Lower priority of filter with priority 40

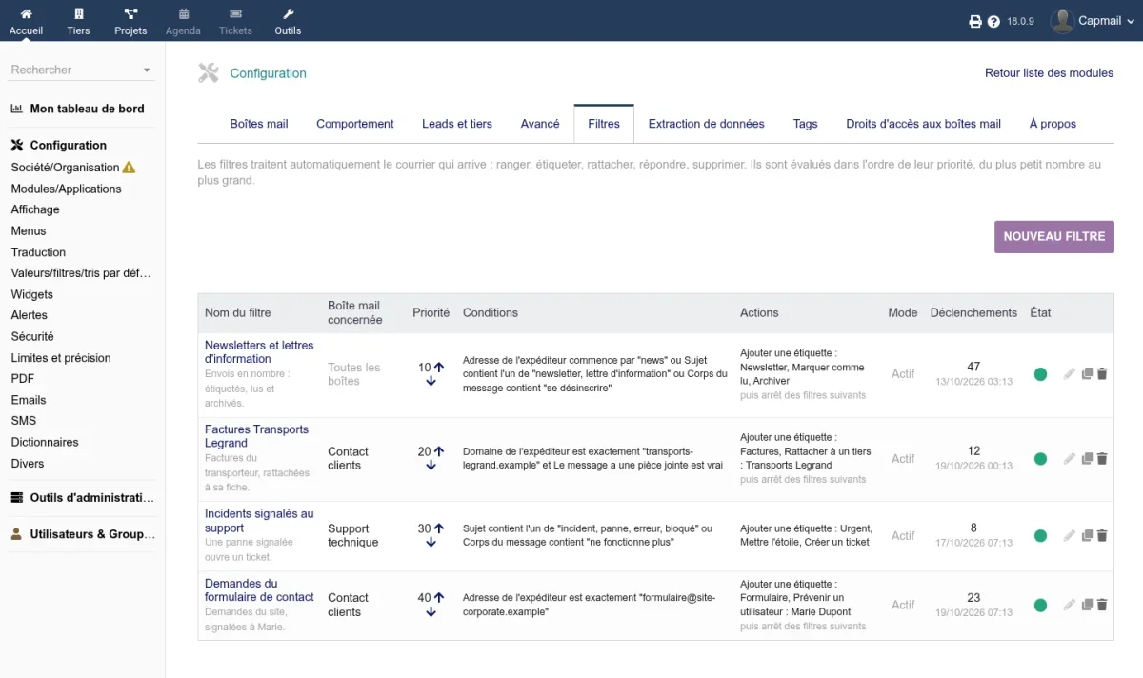tap(431, 612)
